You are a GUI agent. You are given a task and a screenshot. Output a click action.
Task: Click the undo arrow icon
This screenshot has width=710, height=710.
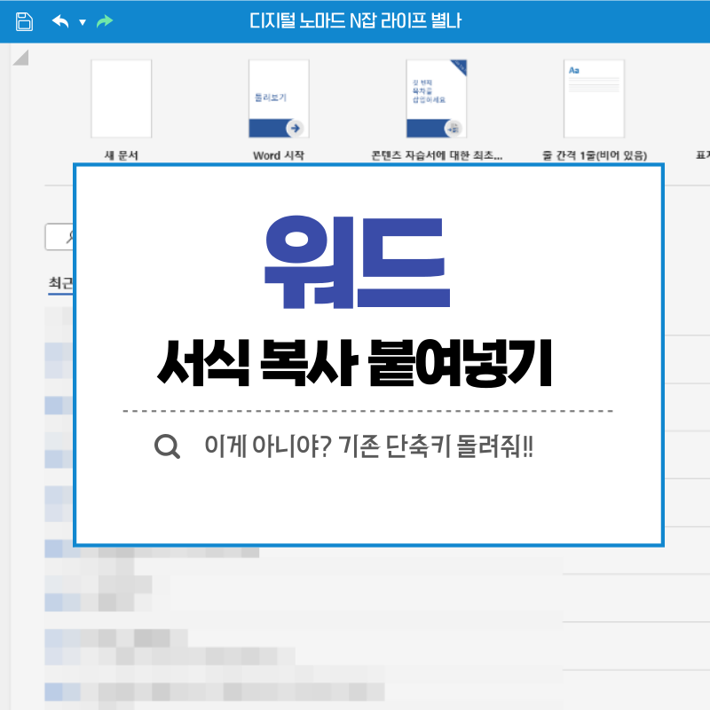coord(60,20)
